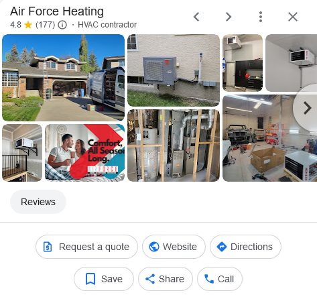Go to previous result using left chevron

pyautogui.click(x=196, y=17)
